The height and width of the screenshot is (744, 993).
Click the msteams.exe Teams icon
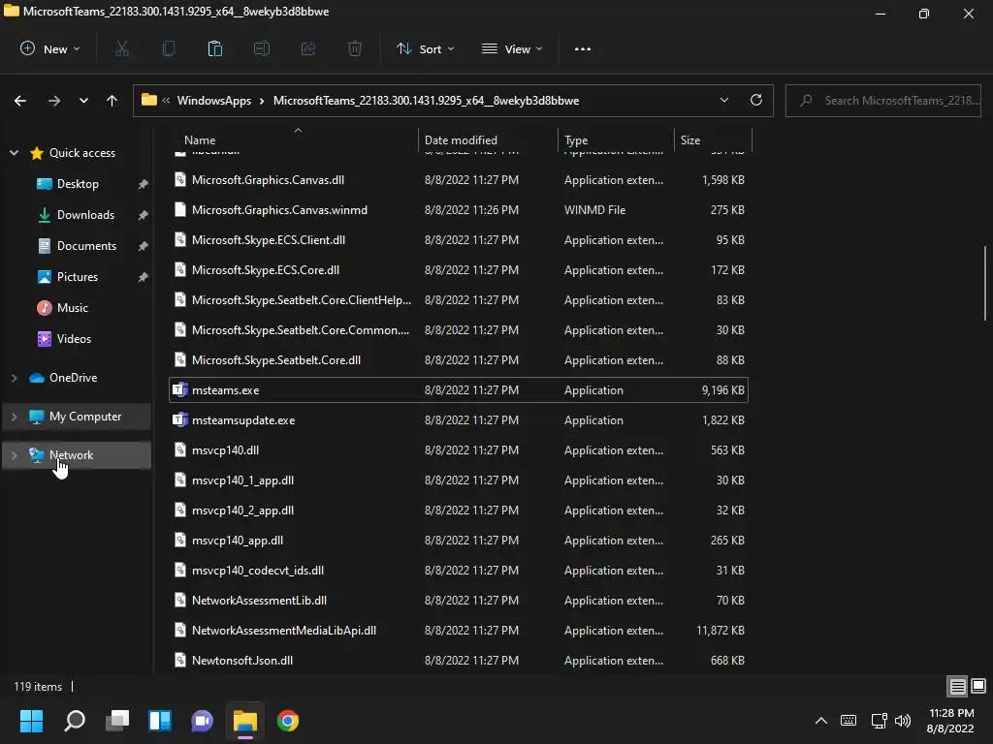180,389
